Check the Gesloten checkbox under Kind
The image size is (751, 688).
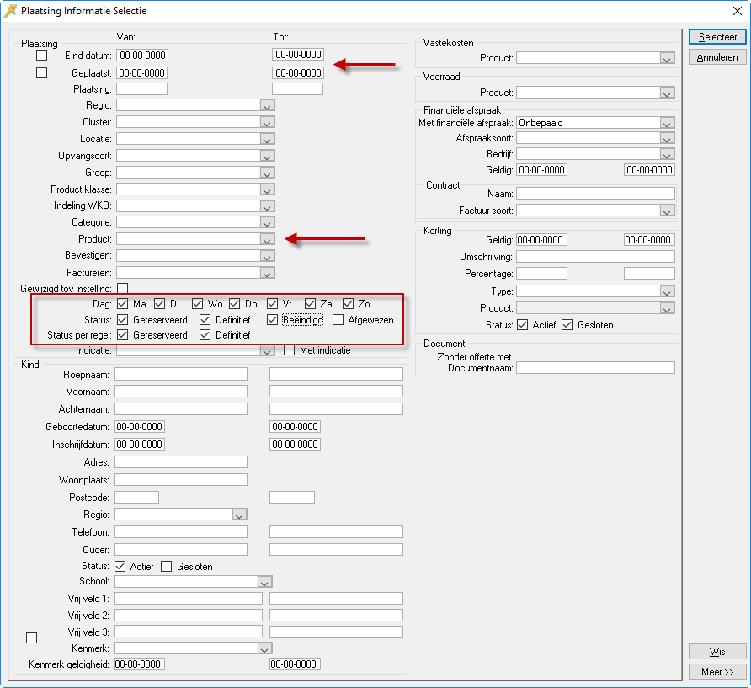click(x=167, y=567)
